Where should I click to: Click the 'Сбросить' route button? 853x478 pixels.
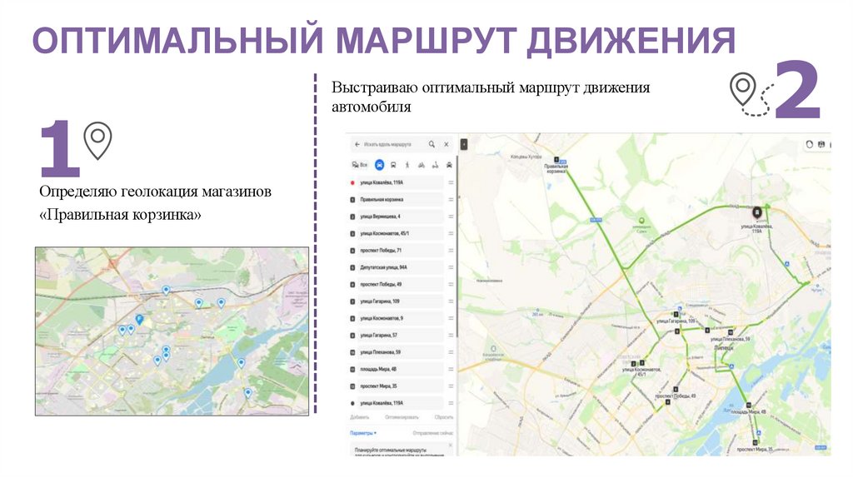point(444,417)
